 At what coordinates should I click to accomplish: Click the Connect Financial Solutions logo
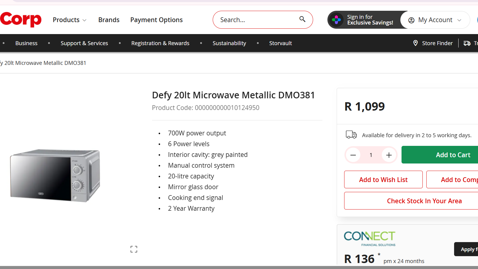coord(370,238)
